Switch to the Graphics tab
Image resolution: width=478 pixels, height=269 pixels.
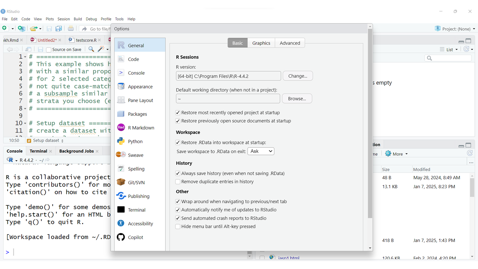261,43
